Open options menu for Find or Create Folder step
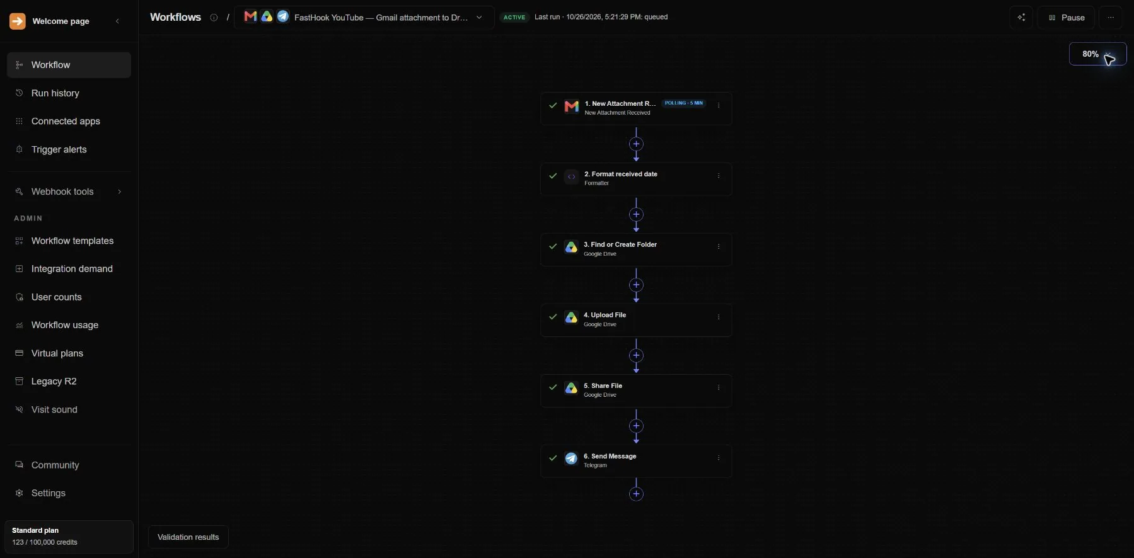This screenshot has width=1134, height=558. point(719,247)
